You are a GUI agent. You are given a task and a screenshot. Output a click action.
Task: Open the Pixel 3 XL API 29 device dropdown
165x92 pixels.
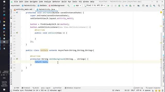click(x=95, y=6)
